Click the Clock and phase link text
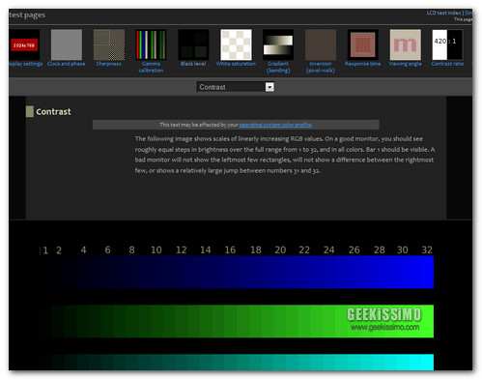This screenshot has height=380, width=482. pos(67,64)
